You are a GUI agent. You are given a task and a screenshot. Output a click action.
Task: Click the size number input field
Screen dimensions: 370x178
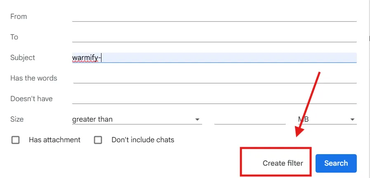click(x=250, y=119)
